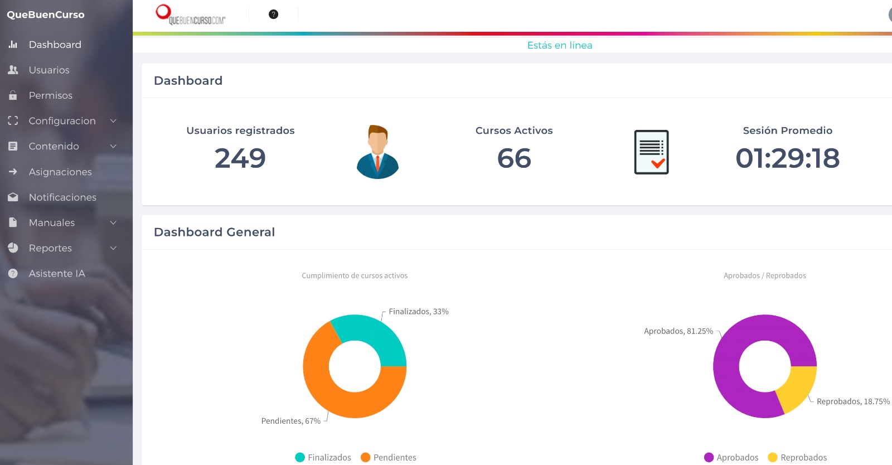Open the Asistente IA menu item
Screen dimensions: 892x465
pyautogui.click(x=57, y=274)
